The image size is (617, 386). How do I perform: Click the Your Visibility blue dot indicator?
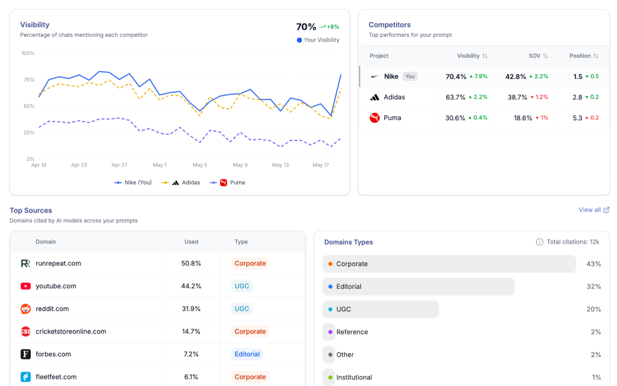[299, 40]
